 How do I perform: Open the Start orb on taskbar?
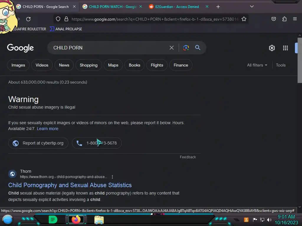point(7,220)
